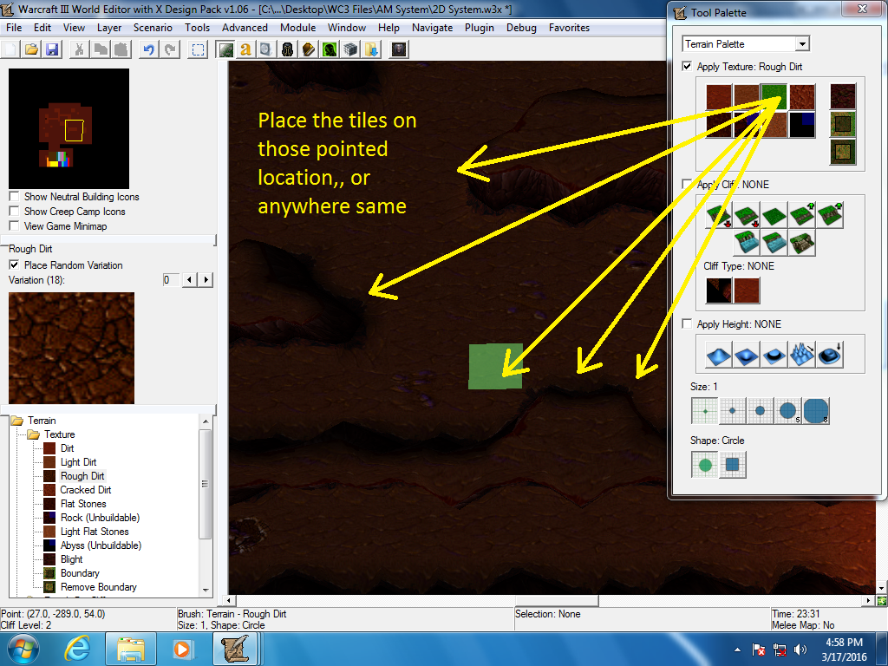Select the same-level flat cliff tool
Viewport: 888px width, 666px height.
(774, 216)
